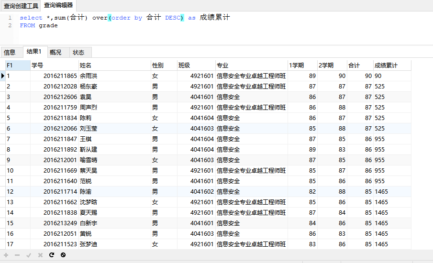Viewport: 433px width, 263px height.
Task: Select name cell 杨东豪
Action: (x=115, y=87)
